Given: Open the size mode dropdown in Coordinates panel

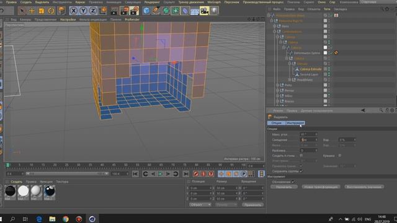Looking at the screenshot, I should pos(226,205).
